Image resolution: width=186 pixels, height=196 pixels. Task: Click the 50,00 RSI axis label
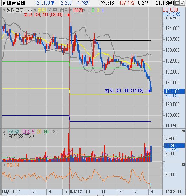(170, 175)
